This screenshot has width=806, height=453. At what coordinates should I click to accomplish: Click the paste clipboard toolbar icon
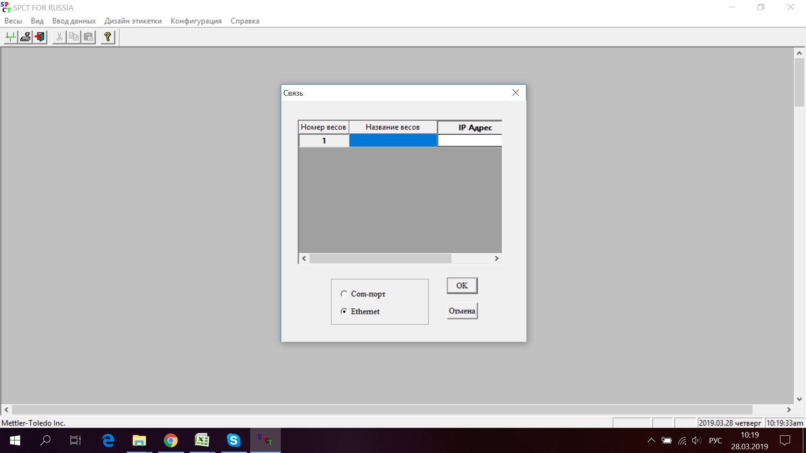[89, 37]
